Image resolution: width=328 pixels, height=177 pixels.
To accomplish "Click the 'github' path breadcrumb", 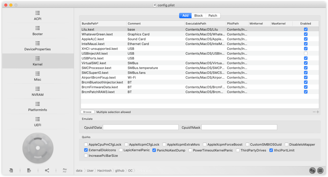I will click(x=120, y=171).
